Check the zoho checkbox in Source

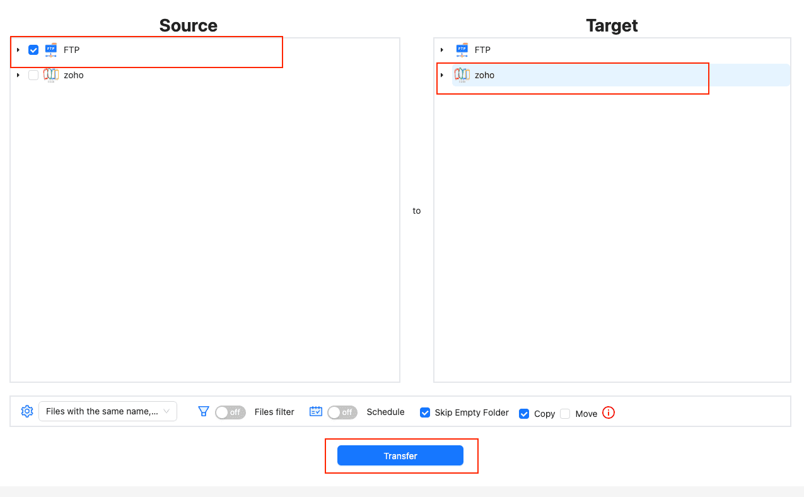tap(33, 74)
